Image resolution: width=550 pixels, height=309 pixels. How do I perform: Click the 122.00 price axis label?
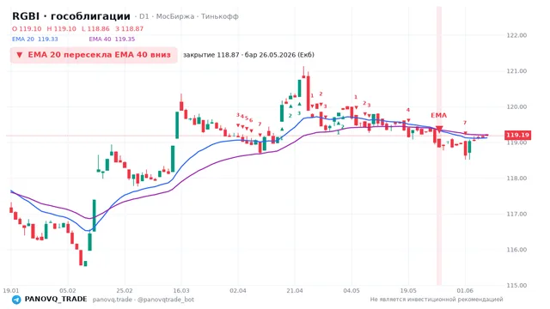click(516, 35)
